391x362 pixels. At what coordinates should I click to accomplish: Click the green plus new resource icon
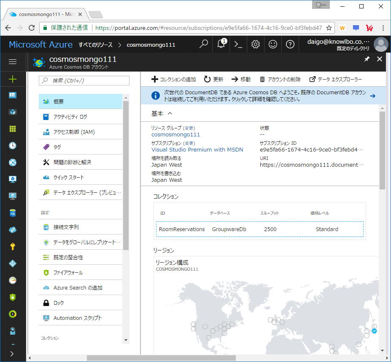[13, 79]
